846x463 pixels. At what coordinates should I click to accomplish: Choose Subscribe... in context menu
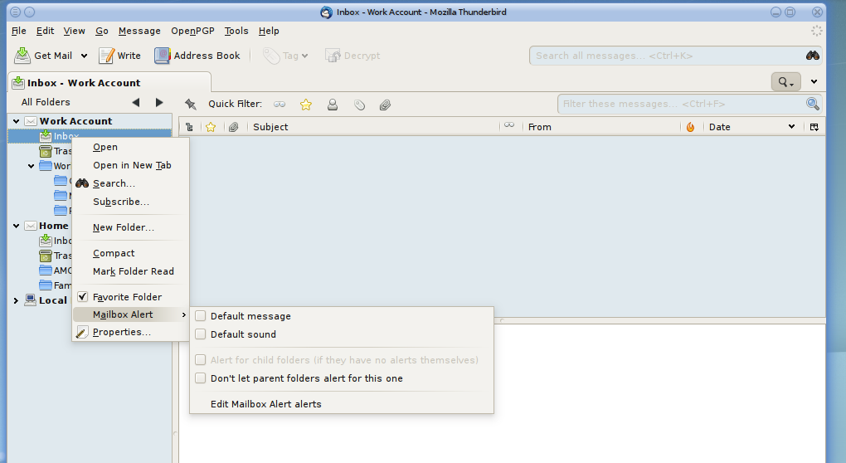[130, 202]
